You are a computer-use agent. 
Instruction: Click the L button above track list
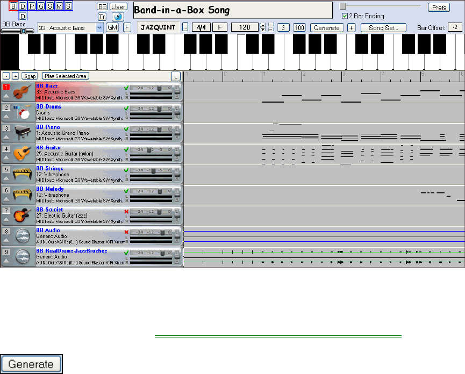click(176, 76)
